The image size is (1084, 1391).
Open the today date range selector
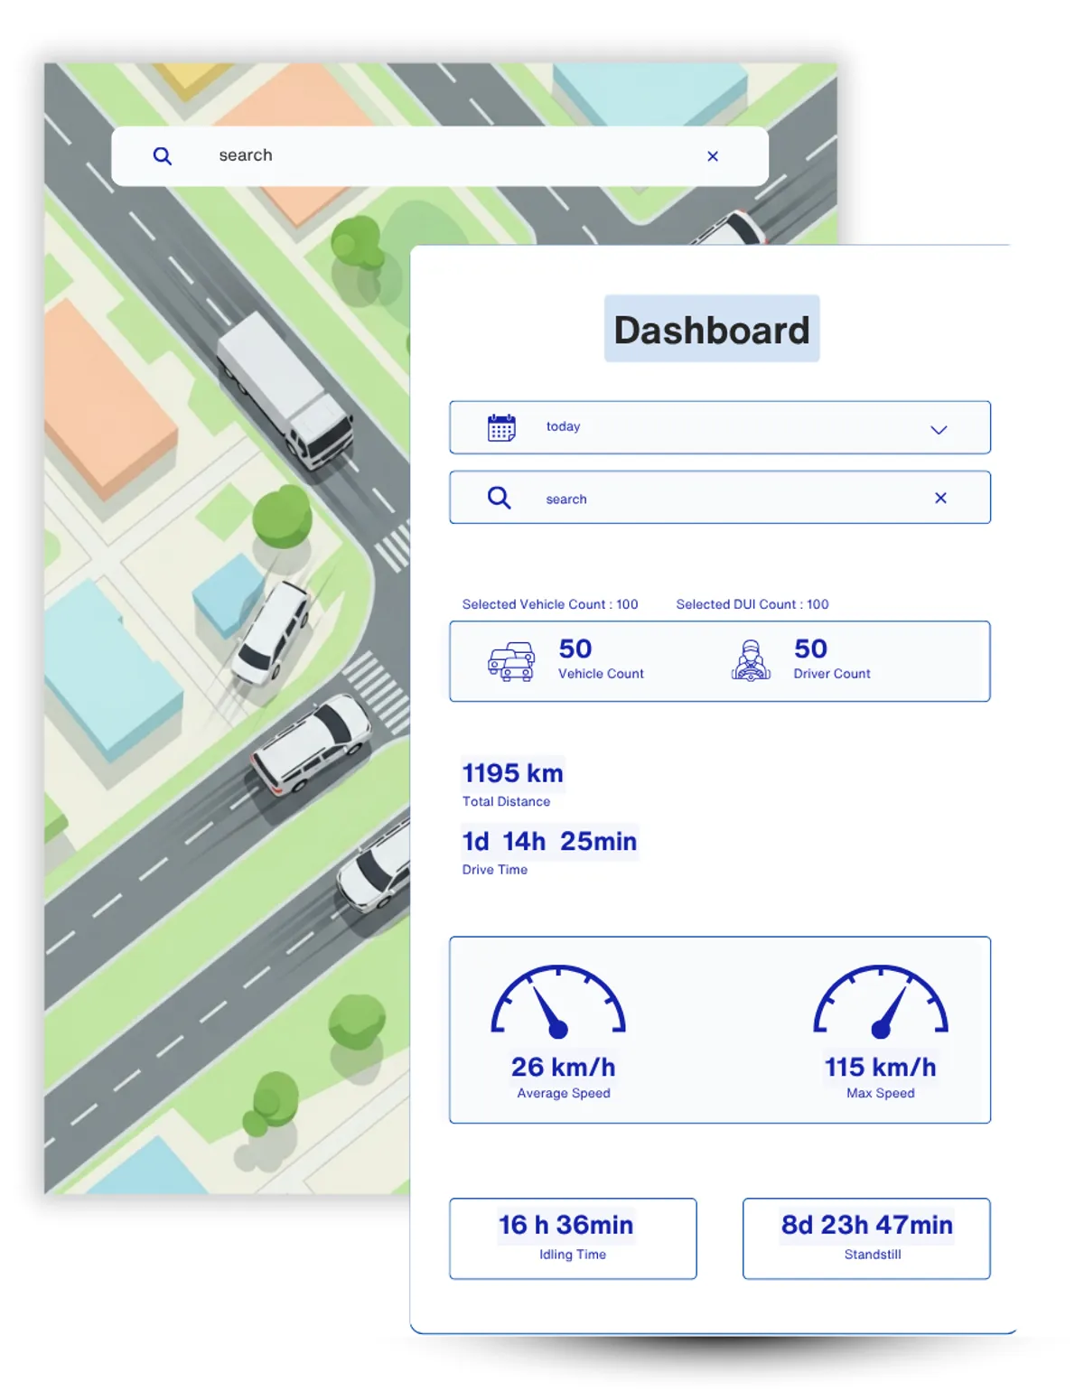click(719, 427)
